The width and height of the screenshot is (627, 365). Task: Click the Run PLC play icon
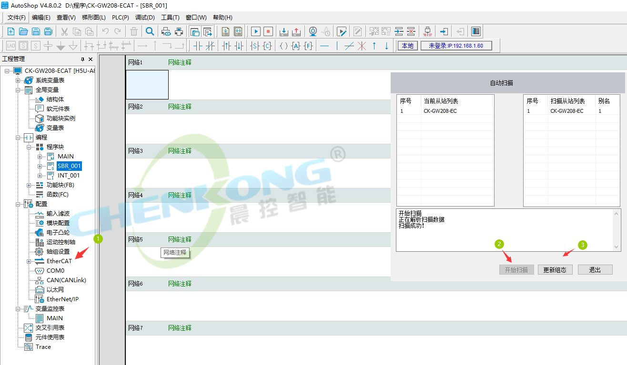point(256,31)
